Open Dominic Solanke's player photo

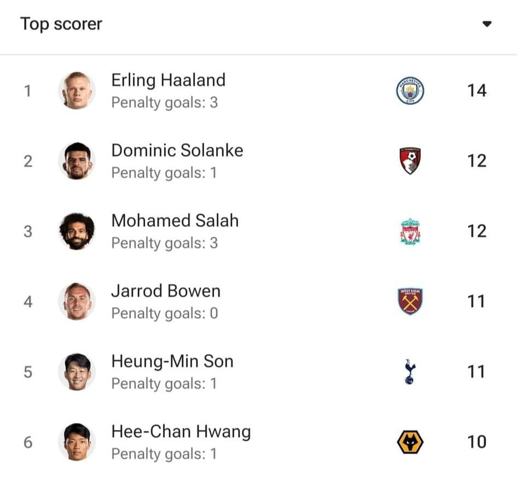[x=77, y=161]
